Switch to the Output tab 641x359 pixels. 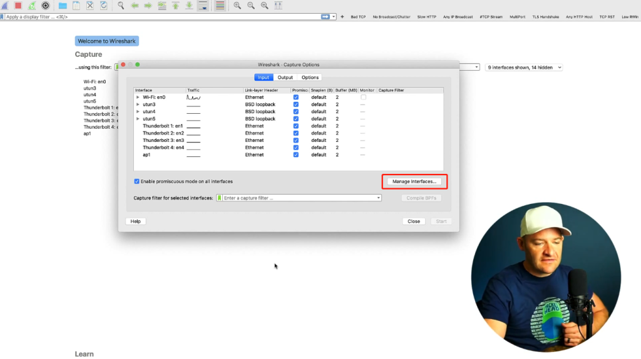285,78
